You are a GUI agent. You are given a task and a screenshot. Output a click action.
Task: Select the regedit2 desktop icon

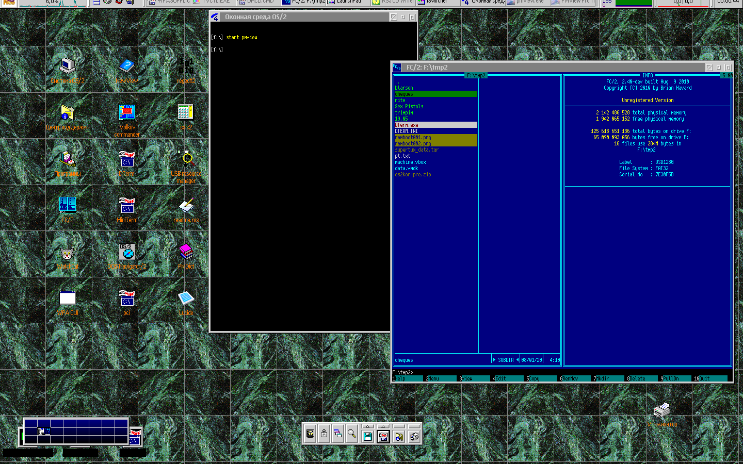point(186,67)
